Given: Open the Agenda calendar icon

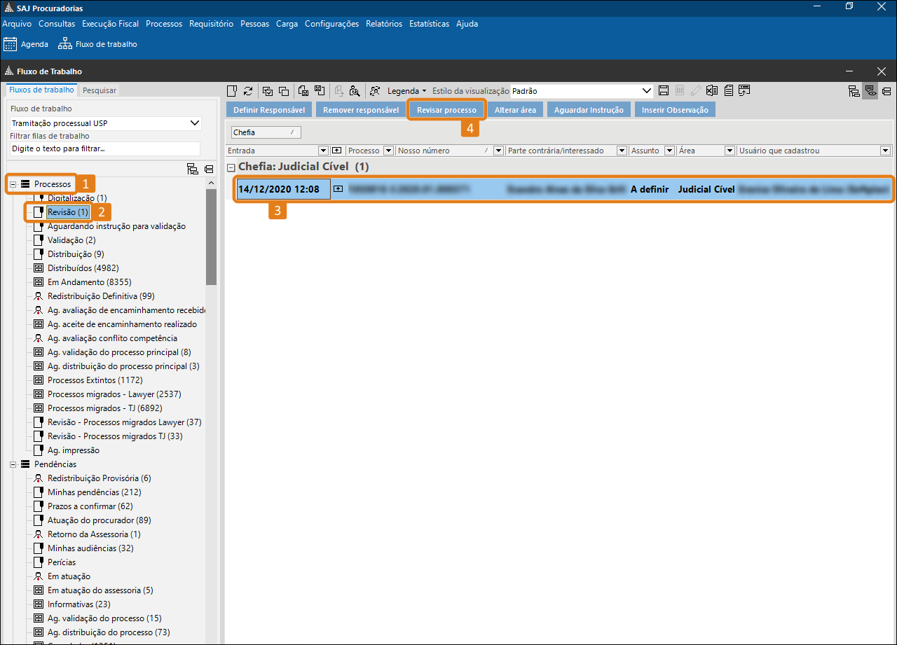Looking at the screenshot, I should (x=10, y=44).
